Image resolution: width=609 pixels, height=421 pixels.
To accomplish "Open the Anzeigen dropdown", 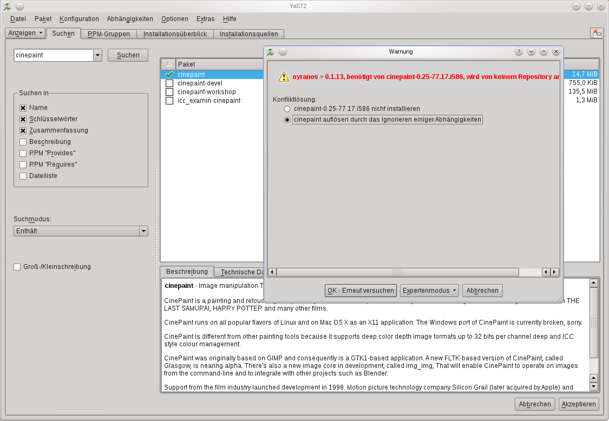I will 25,33.
